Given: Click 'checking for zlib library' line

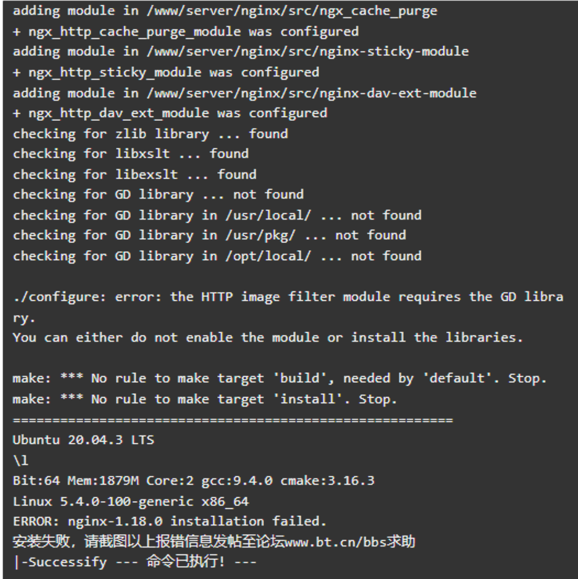Looking at the screenshot, I should [x=150, y=134].
